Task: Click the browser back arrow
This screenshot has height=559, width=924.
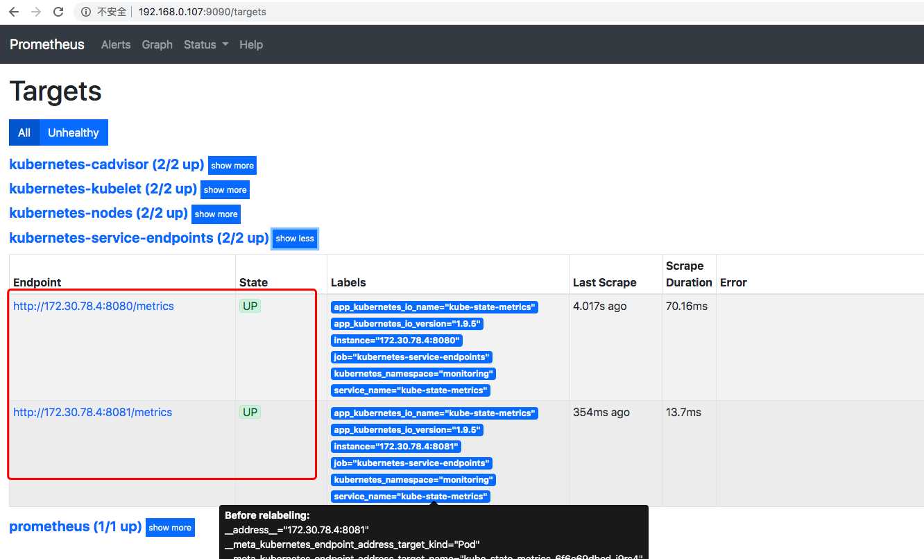Action: [x=13, y=12]
